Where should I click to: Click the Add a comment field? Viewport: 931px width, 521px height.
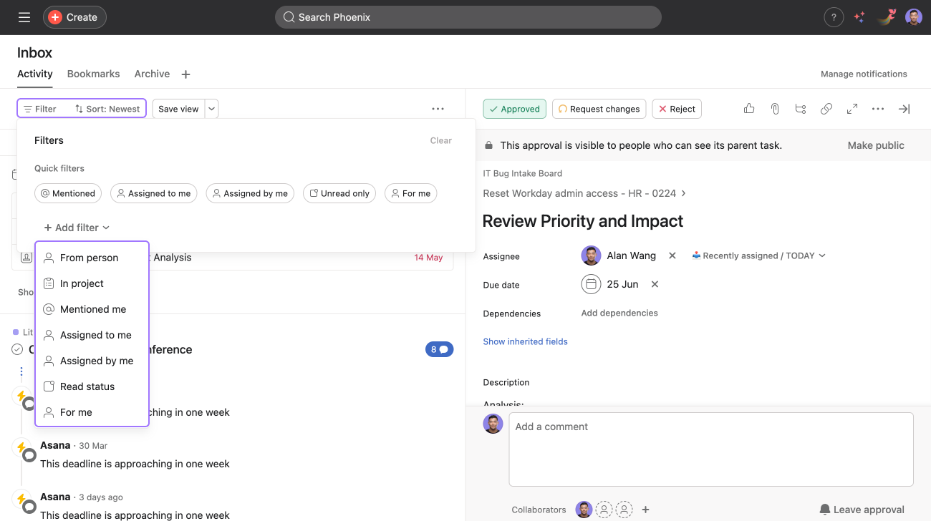710,449
